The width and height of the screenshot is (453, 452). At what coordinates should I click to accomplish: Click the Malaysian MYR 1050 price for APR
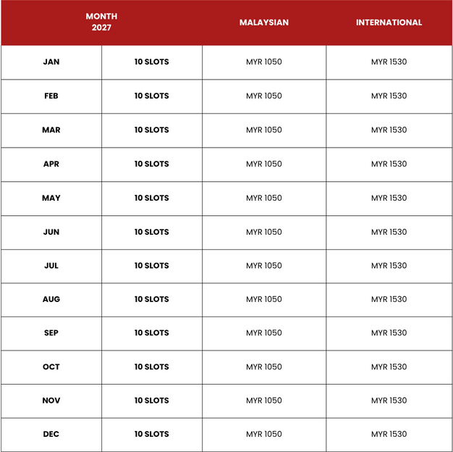264,164
